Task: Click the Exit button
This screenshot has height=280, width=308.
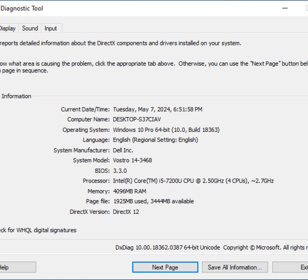Action: [x=290, y=267]
